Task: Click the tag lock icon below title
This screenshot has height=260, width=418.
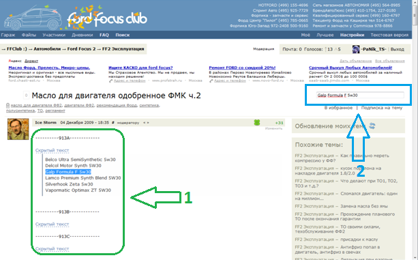Action: click(8, 105)
